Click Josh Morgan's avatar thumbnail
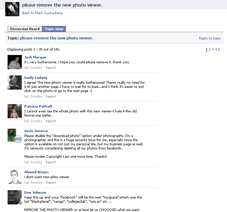Image resolution: width=227 pixels, height=212 pixels. coord(15,62)
